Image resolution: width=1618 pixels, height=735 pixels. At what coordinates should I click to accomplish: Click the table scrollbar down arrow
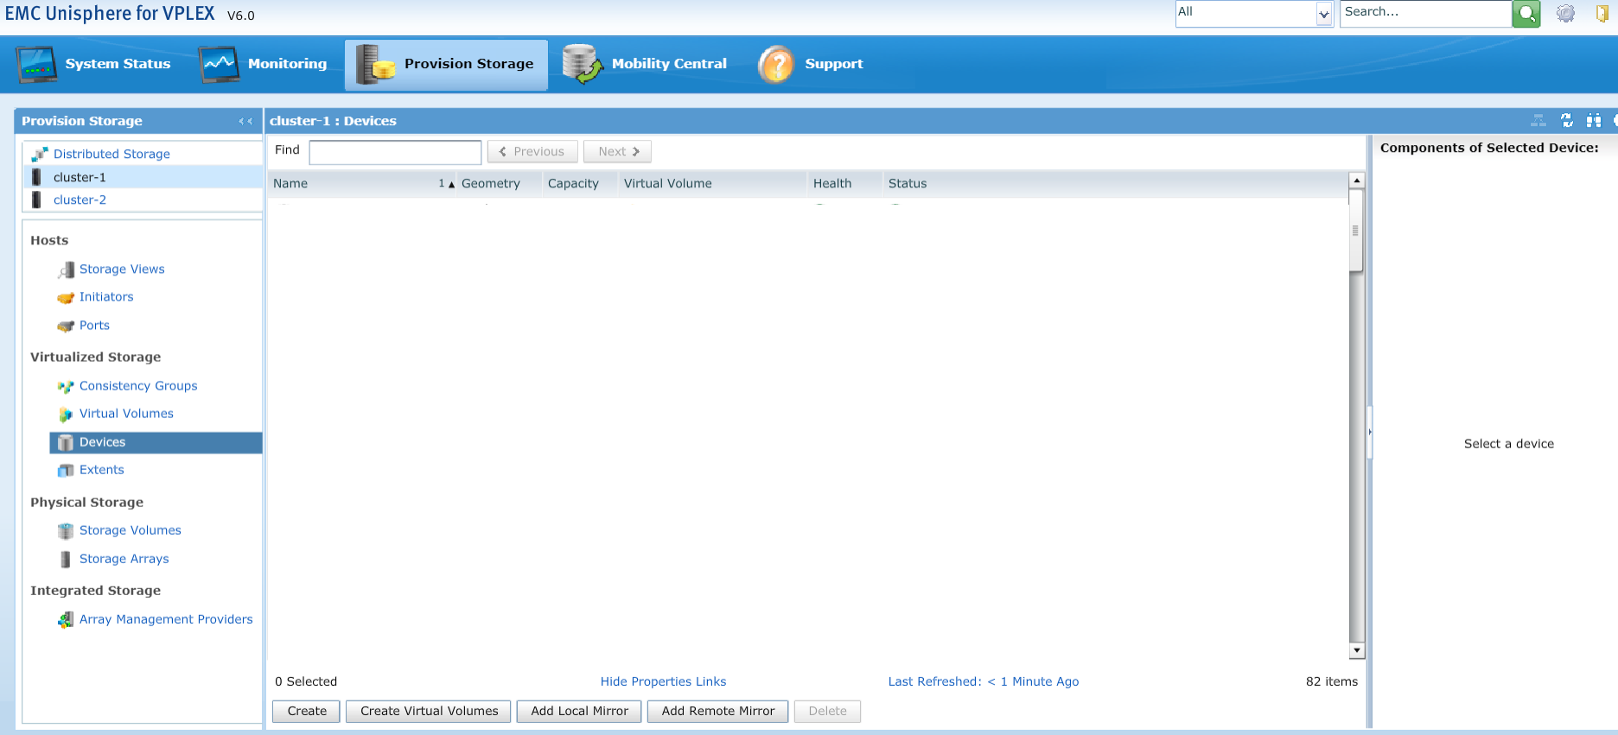(x=1356, y=650)
